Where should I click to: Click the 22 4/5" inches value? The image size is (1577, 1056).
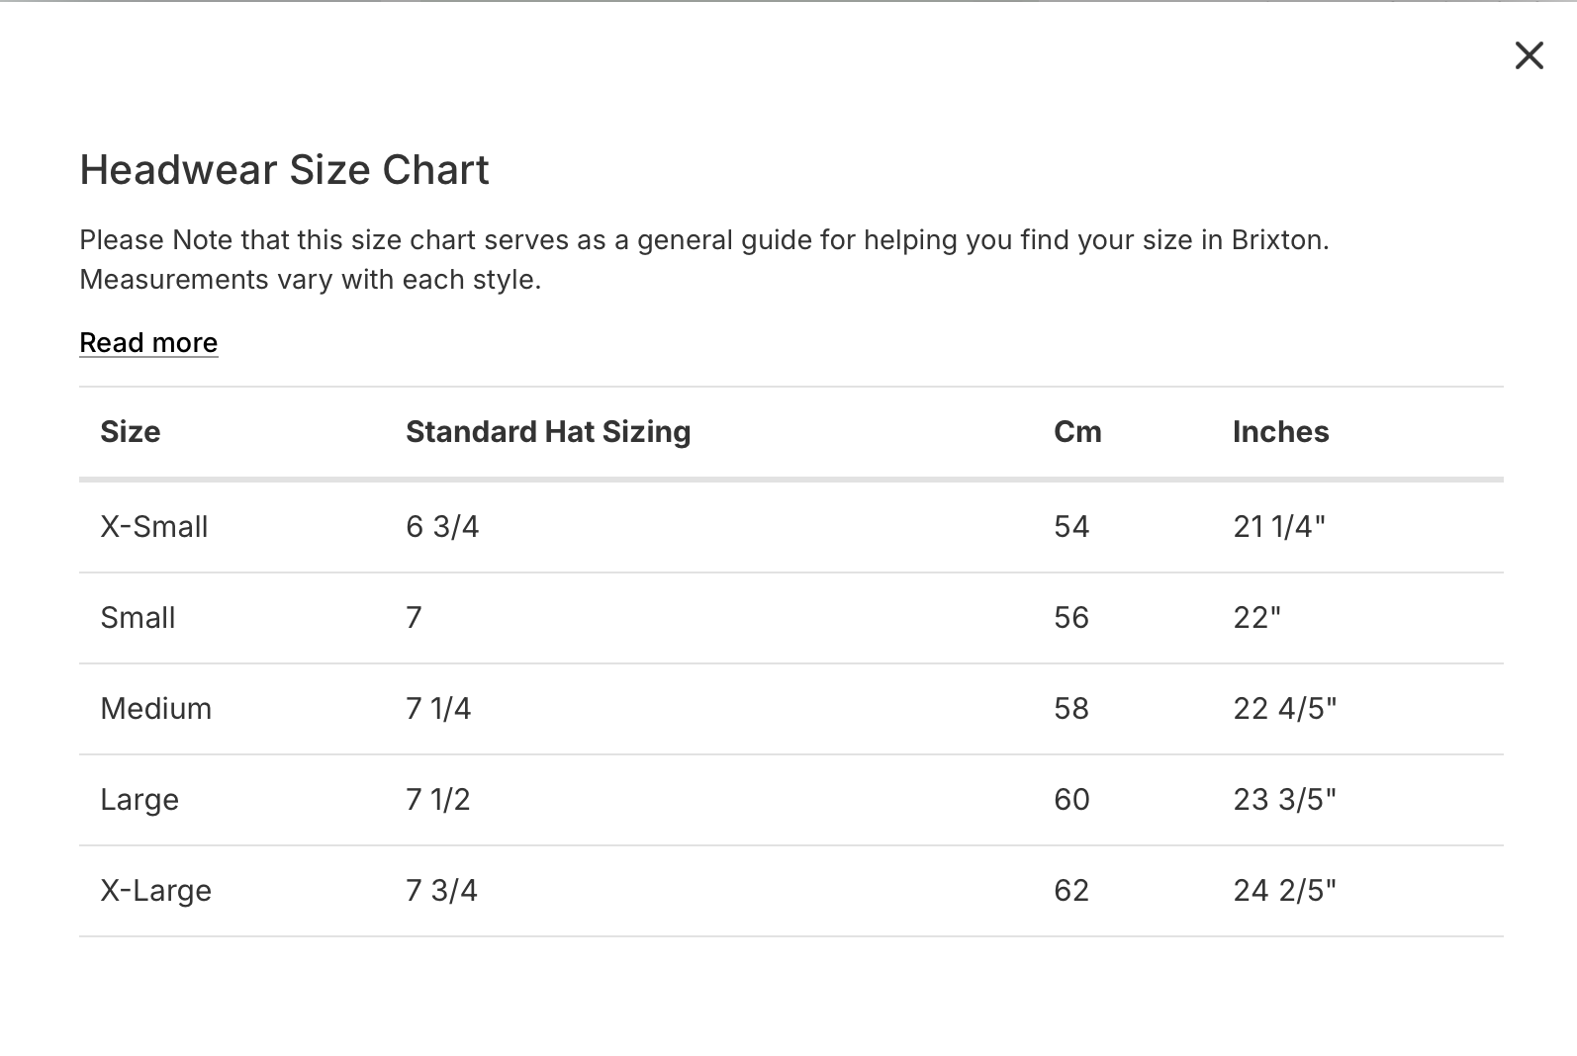pos(1284,709)
